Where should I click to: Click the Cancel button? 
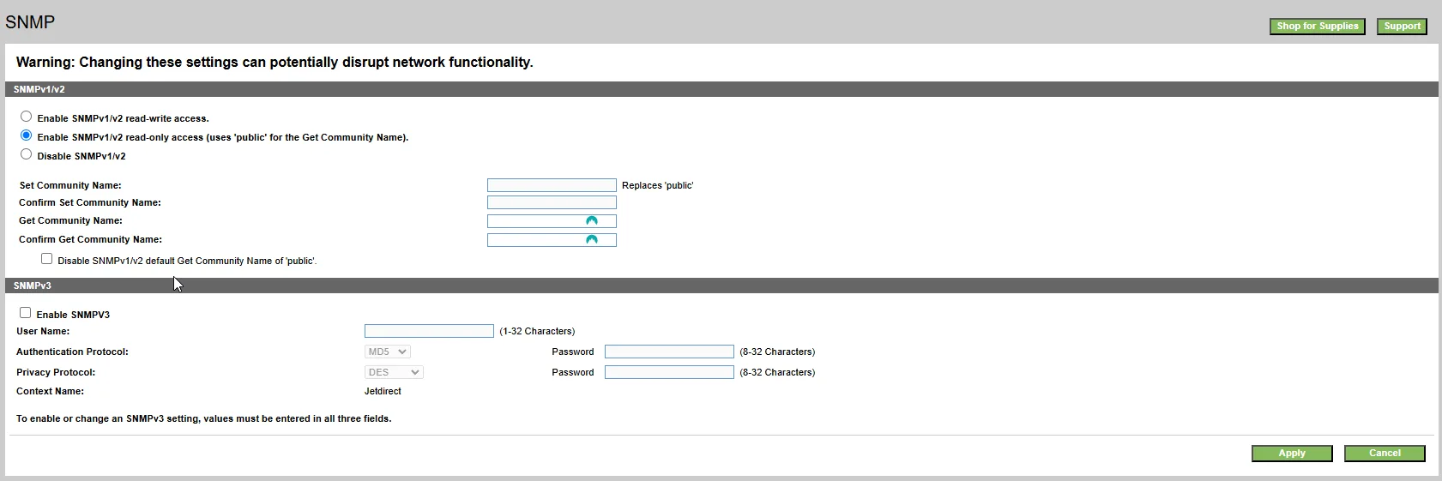coord(1385,454)
